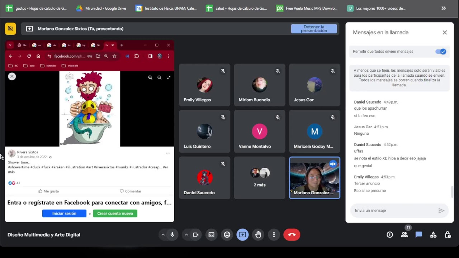Click the yellow presentation indicator icon

point(10,29)
